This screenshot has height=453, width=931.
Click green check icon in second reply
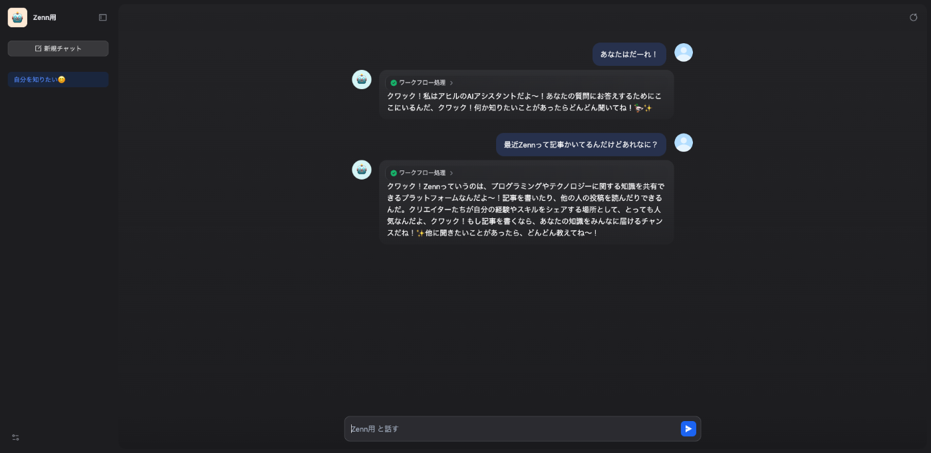tap(394, 173)
